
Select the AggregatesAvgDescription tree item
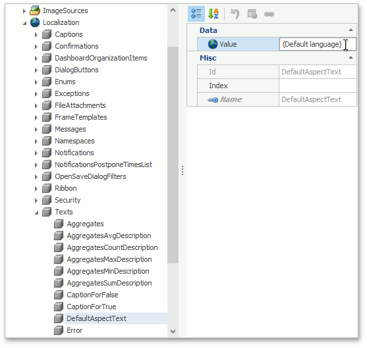point(109,236)
